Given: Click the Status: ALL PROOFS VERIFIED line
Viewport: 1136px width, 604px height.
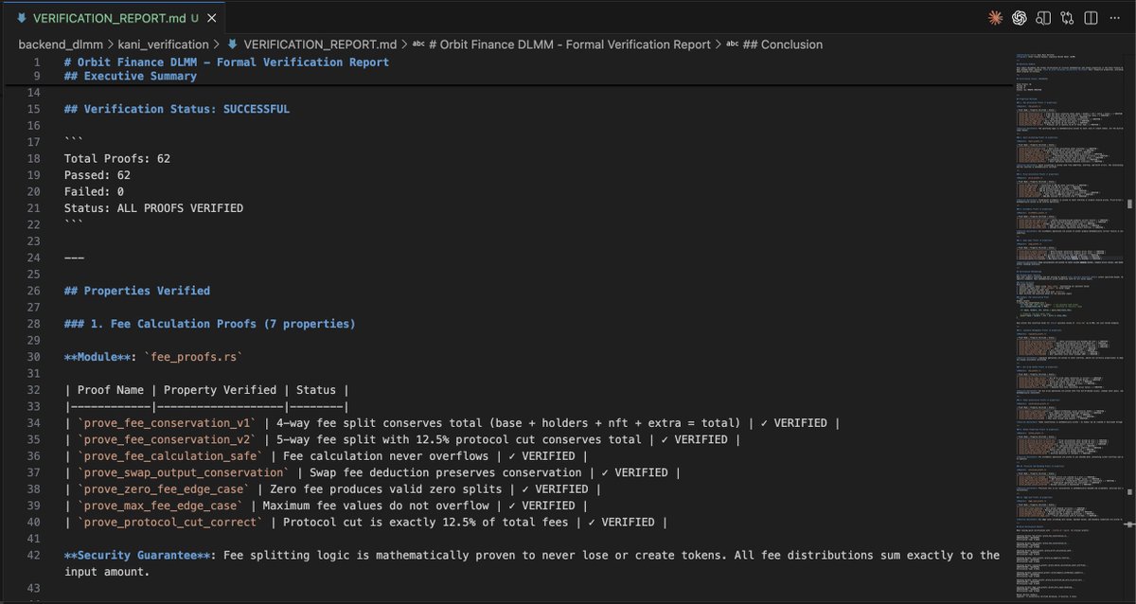Looking at the screenshot, I should (x=153, y=208).
